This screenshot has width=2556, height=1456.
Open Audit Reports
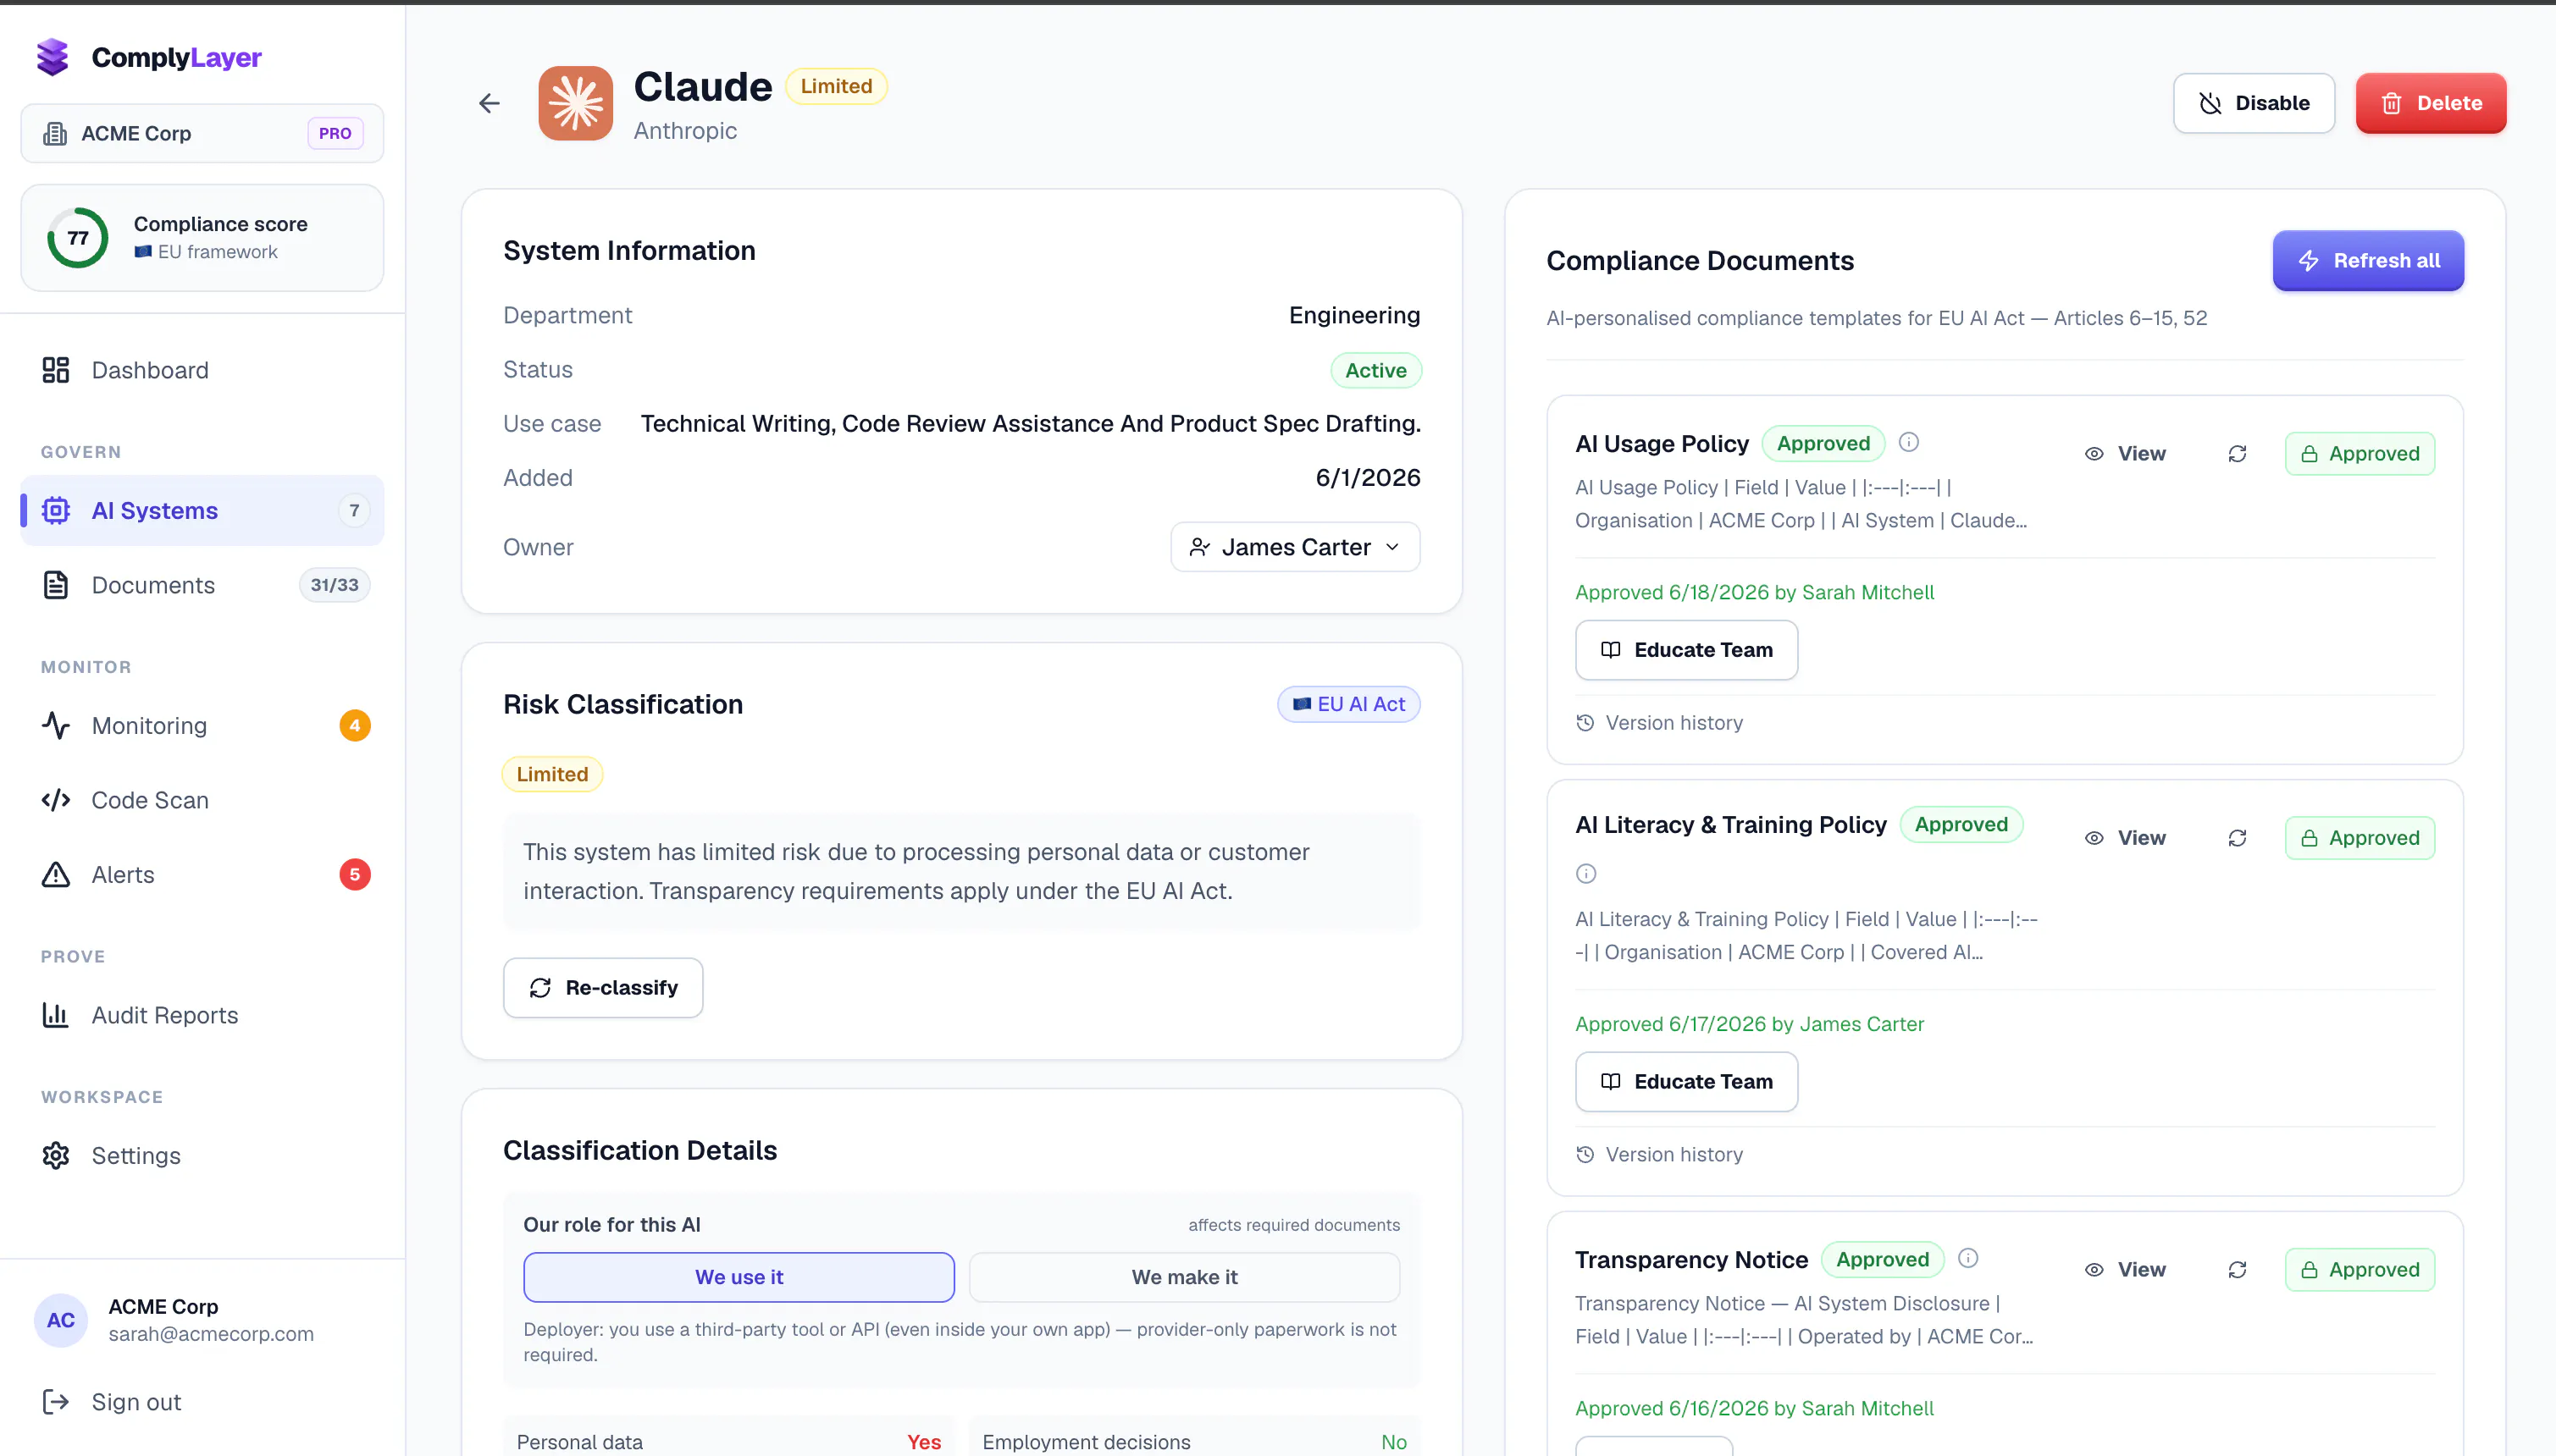[202, 1016]
